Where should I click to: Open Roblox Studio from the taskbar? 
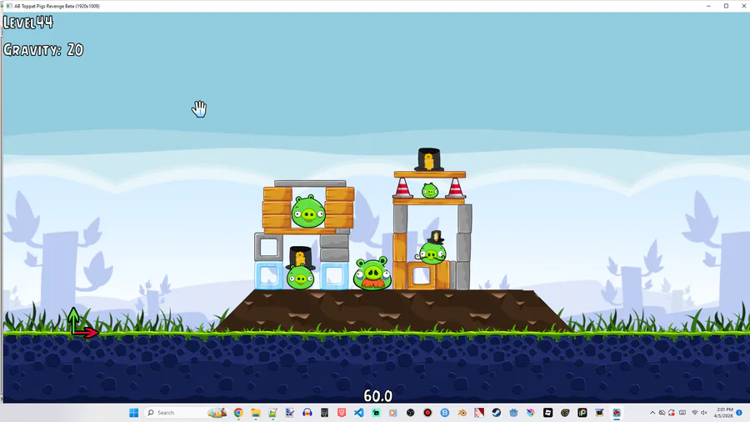tap(548, 413)
